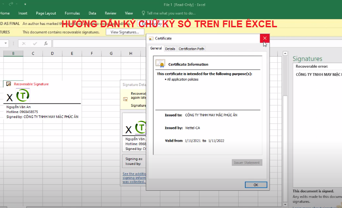The image size is (342, 208).
Task: Click the vertical scrollbar down arrow
Action: click(x=285, y=204)
